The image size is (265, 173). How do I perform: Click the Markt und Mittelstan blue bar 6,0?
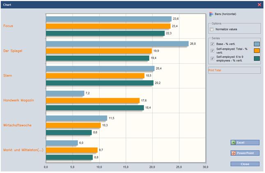[62, 143]
